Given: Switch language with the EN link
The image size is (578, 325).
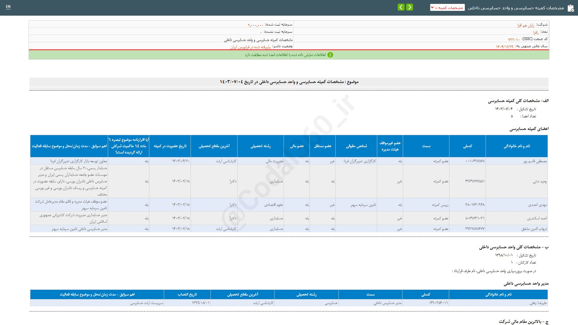Looking at the screenshot, I should (8, 7).
